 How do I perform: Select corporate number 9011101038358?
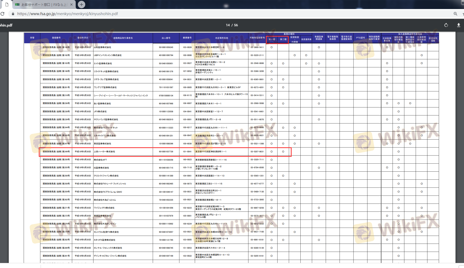pos(166,160)
